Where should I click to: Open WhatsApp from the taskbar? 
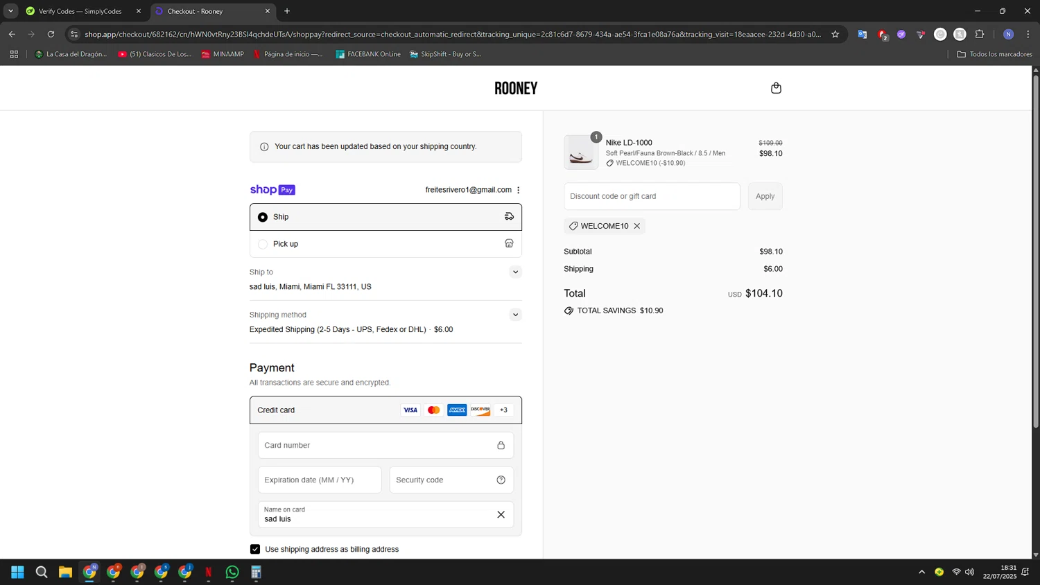[232, 572]
